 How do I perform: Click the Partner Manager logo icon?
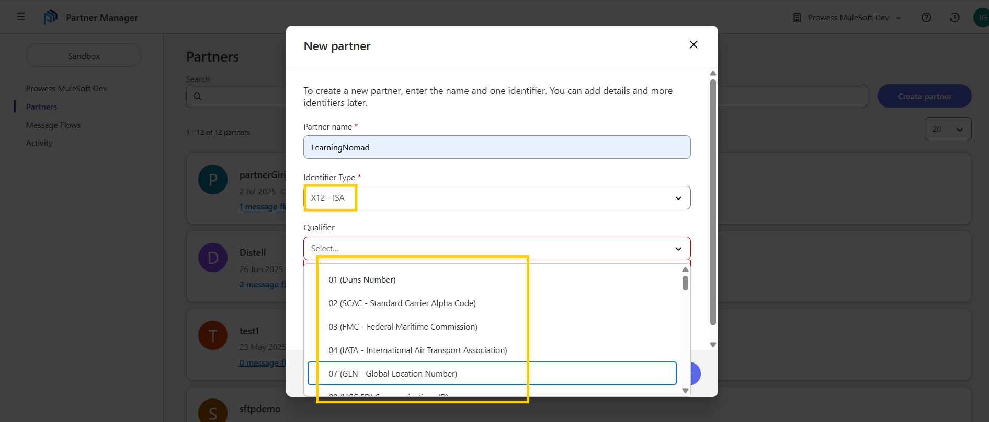(x=51, y=17)
